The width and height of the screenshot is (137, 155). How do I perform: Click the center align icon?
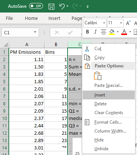click(x=104, y=32)
